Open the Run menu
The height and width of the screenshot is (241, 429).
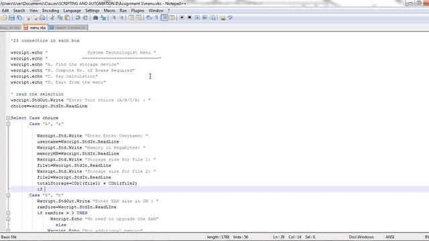[x=123, y=11]
